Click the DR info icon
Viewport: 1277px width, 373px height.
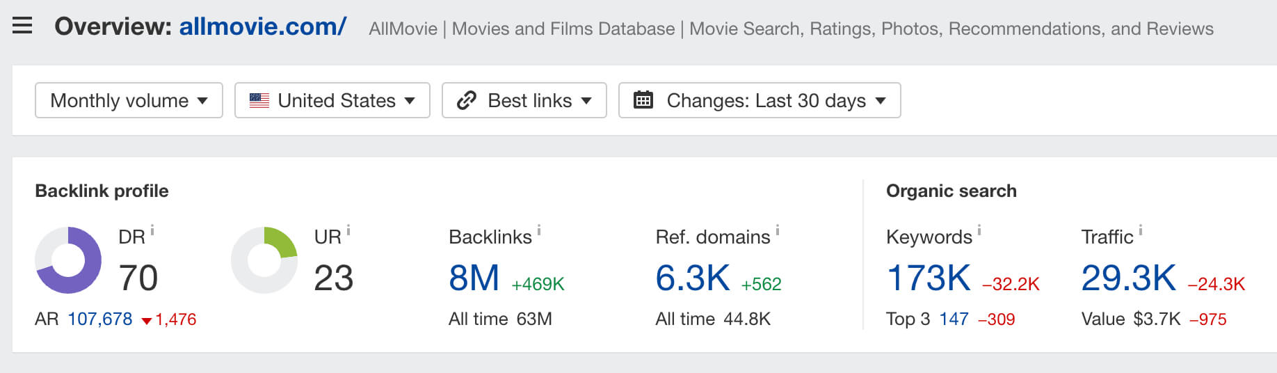152,230
